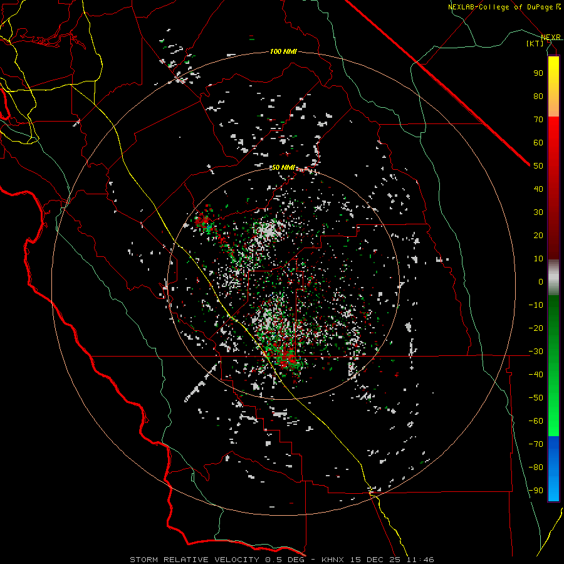Click the gray zero-velocity segment of the color bar

click(553, 278)
